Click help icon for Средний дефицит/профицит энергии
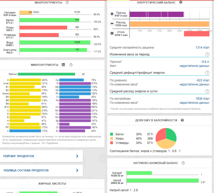Image resolution: width=214 pixels, height=193 pixels. tap(207, 73)
